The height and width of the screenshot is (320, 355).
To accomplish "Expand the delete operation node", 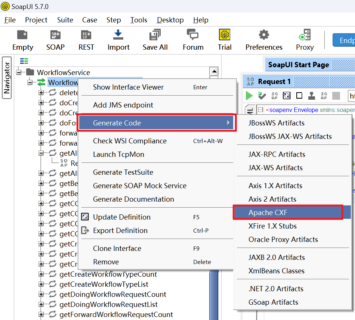I will click(41, 93).
